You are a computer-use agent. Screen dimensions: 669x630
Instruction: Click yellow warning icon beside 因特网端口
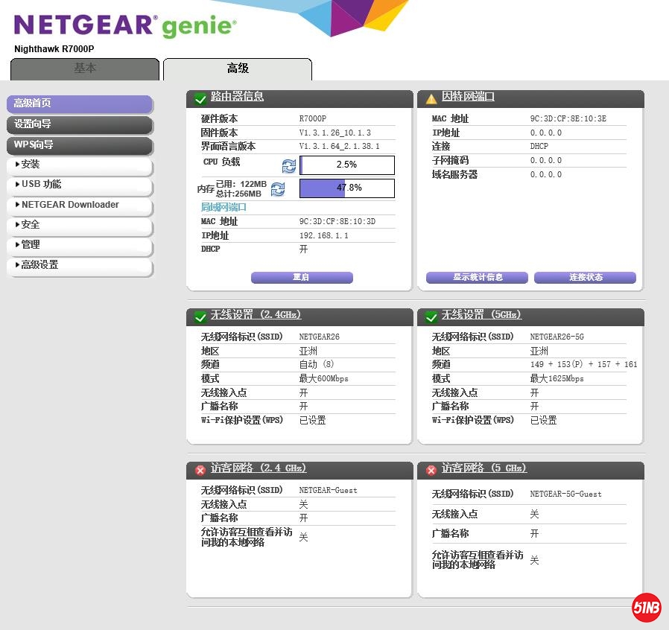431,99
